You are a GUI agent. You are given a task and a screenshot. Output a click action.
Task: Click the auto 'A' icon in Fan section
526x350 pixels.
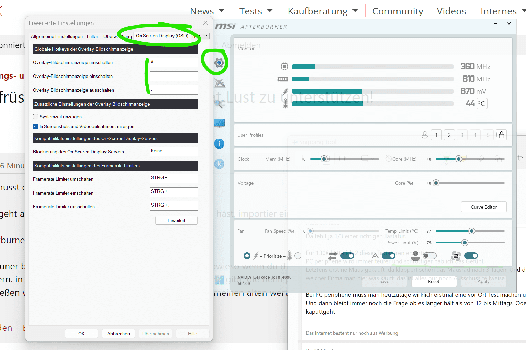(x=375, y=256)
